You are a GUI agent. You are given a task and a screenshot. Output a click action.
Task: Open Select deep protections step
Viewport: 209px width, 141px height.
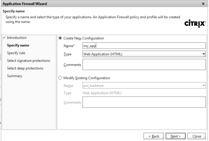[x=25, y=68]
